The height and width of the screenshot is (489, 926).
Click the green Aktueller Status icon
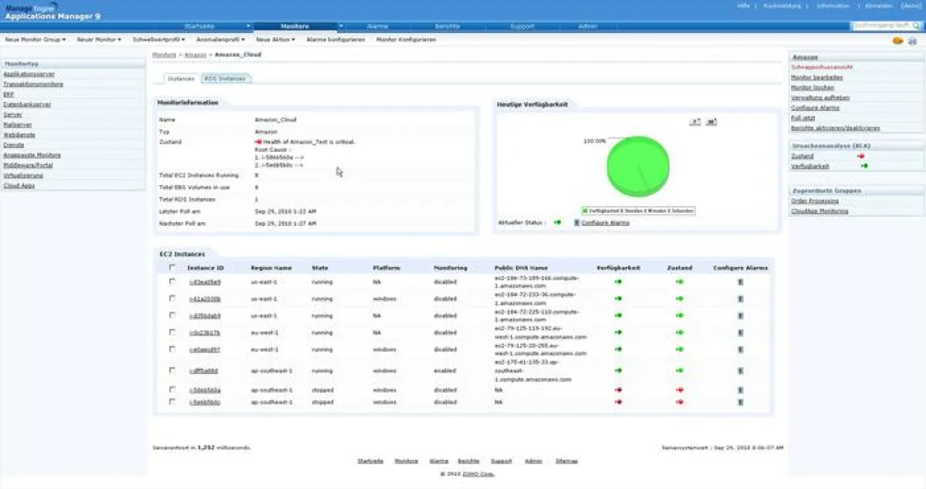coord(559,222)
